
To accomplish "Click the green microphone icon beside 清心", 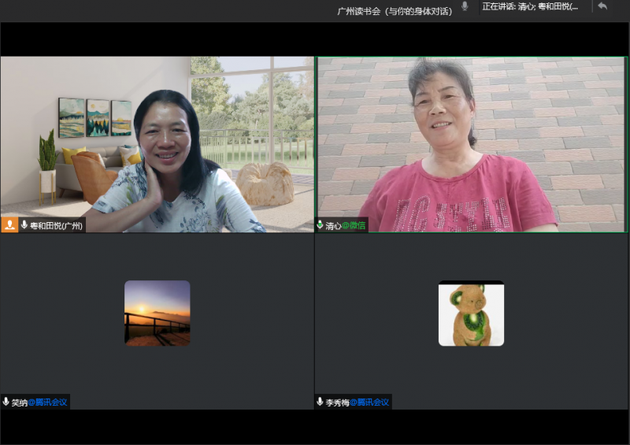I will click(x=320, y=225).
